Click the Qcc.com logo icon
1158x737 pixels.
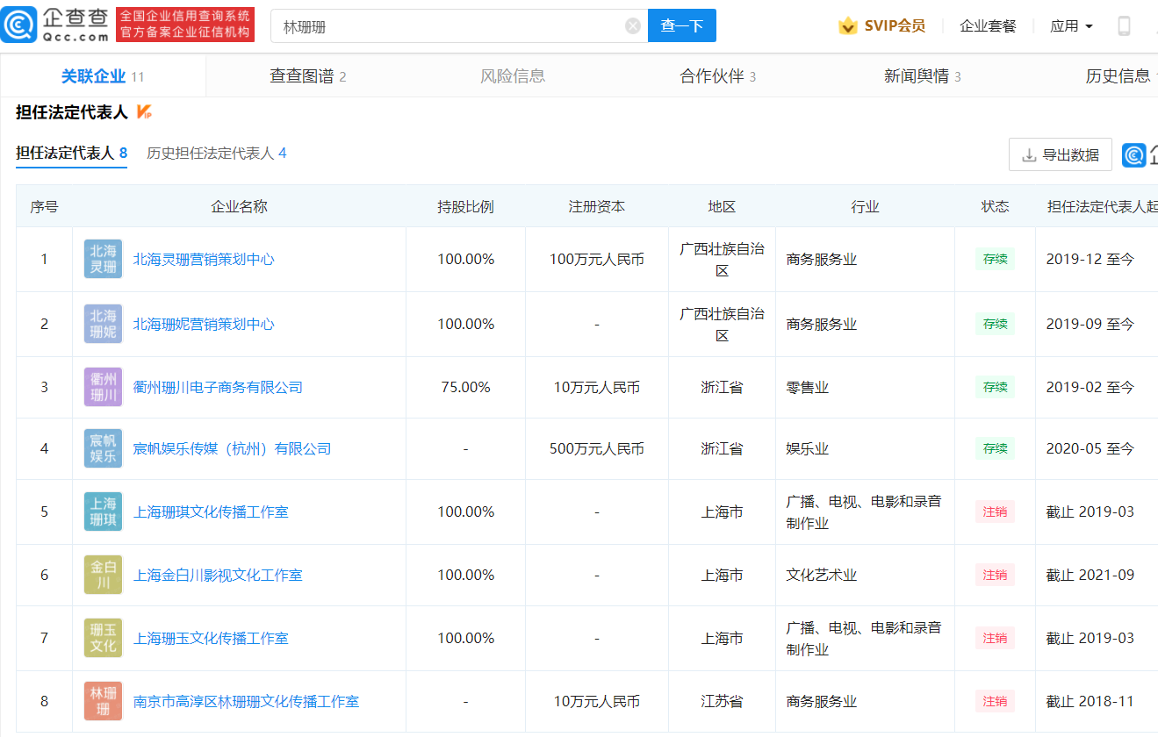18,25
